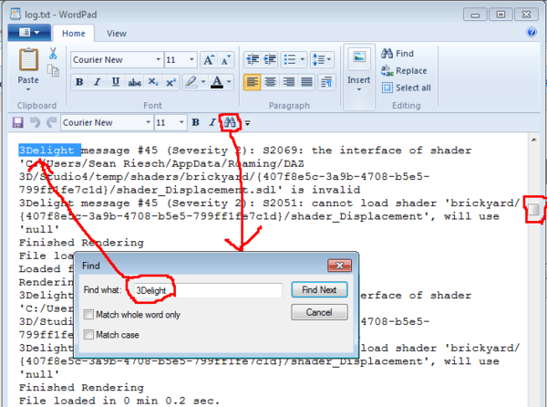Grow font size in ribbon
The width and height of the screenshot is (547, 407).
pos(209,59)
